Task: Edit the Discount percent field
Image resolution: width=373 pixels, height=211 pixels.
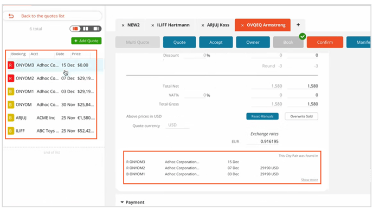Action: 195,55
